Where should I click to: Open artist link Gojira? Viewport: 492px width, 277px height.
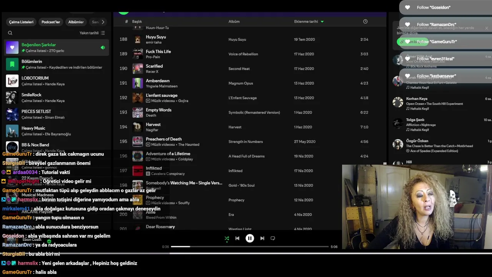pyautogui.click(x=183, y=101)
